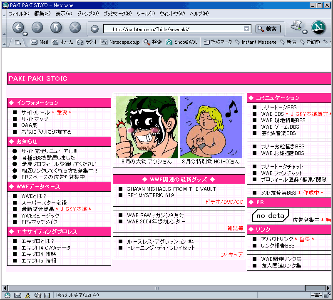This screenshot has width=333, height=300.
Task: Click the 8月の特別賞 blond wrestler illustration
Action: 211,127
